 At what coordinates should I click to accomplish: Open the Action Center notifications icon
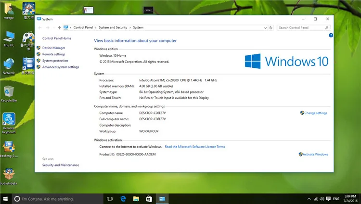[x=328, y=199]
